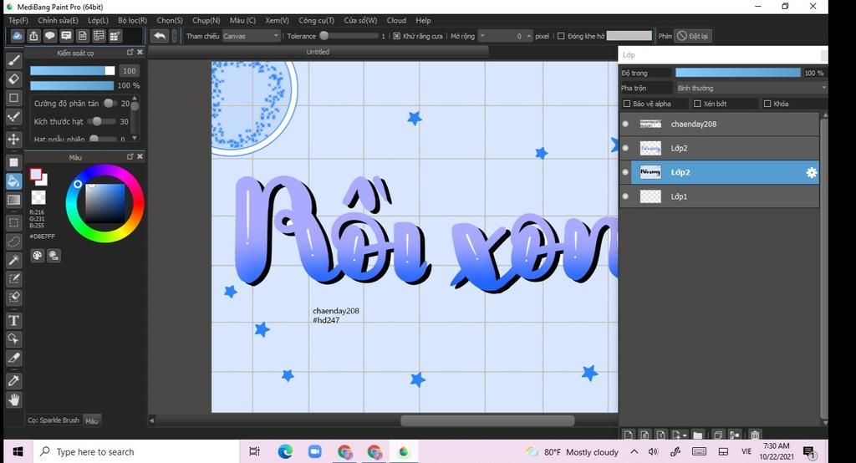Select the Brush tool in the left toolbar
Viewport: 856px width, 463px height.
click(x=13, y=60)
